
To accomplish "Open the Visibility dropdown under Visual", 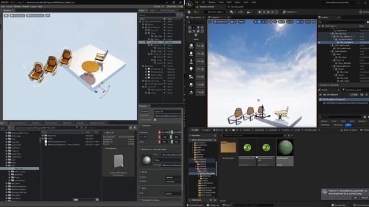I will (x=173, y=182).
